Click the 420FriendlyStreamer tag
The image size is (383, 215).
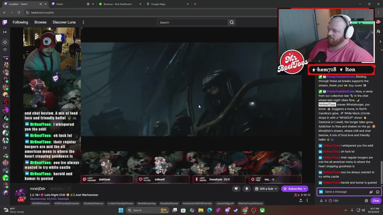point(67,203)
